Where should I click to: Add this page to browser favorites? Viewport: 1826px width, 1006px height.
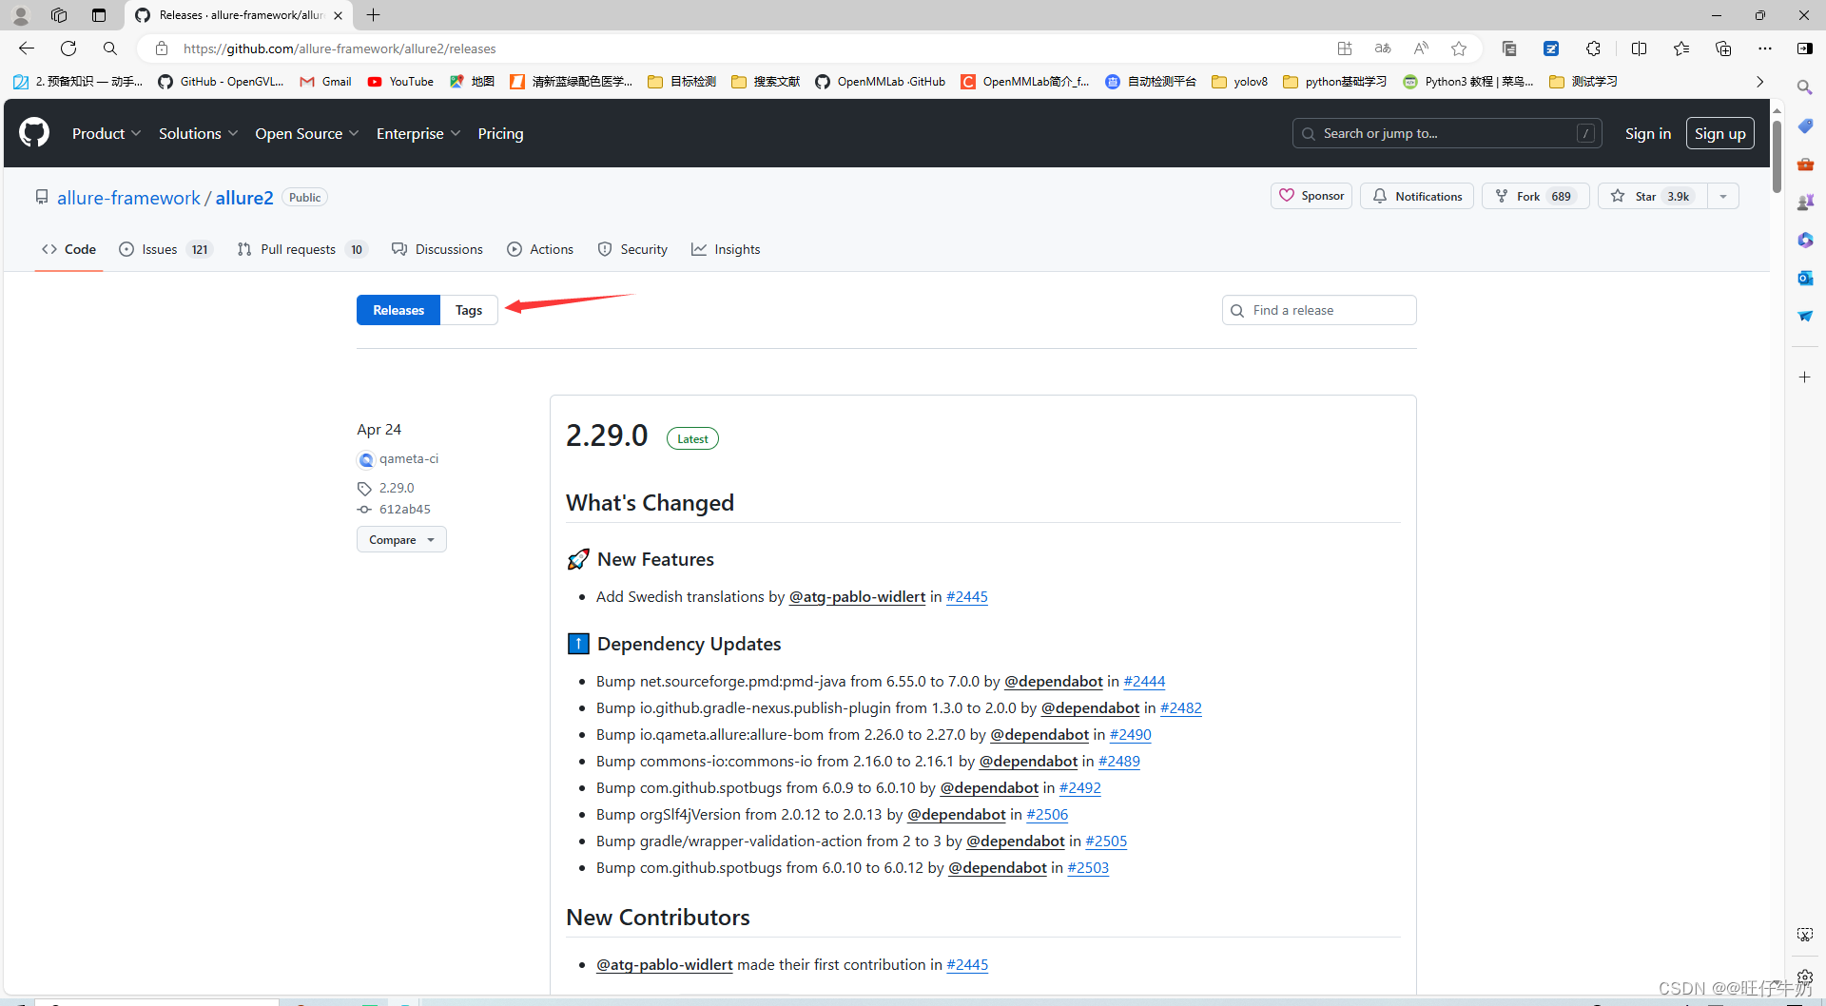click(x=1459, y=48)
